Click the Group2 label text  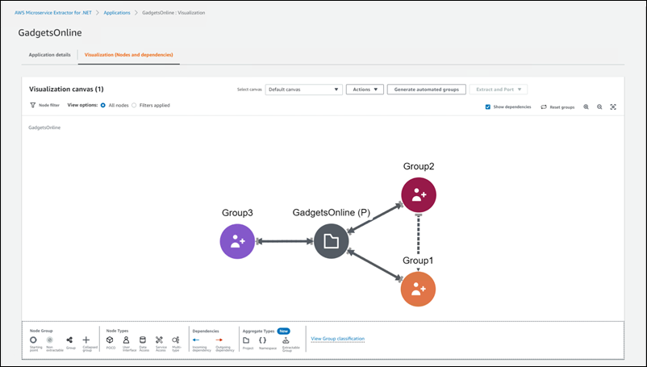tap(419, 166)
